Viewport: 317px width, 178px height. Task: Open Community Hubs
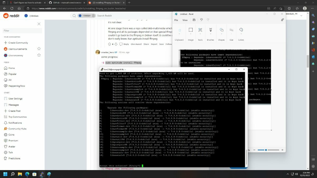click(15, 129)
